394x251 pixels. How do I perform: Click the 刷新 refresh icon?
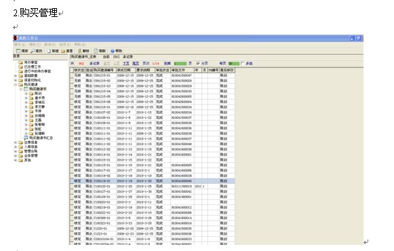click(x=96, y=51)
